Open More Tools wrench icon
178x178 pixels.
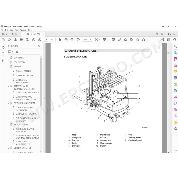point(175,128)
